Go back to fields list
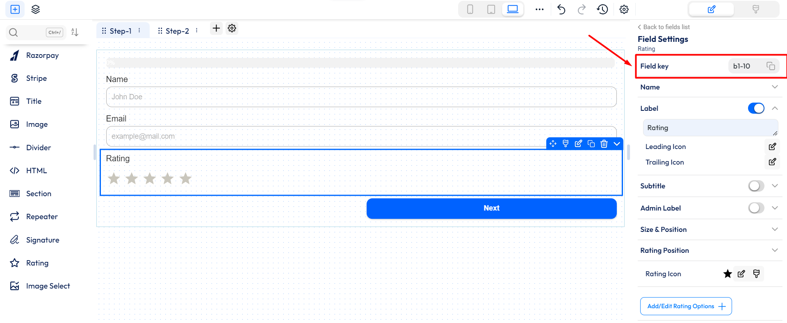Viewport: 787px width, 323px height. (x=664, y=27)
